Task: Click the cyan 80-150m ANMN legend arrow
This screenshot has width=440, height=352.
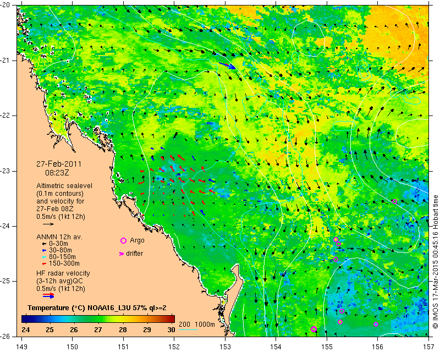Action: (x=44, y=257)
